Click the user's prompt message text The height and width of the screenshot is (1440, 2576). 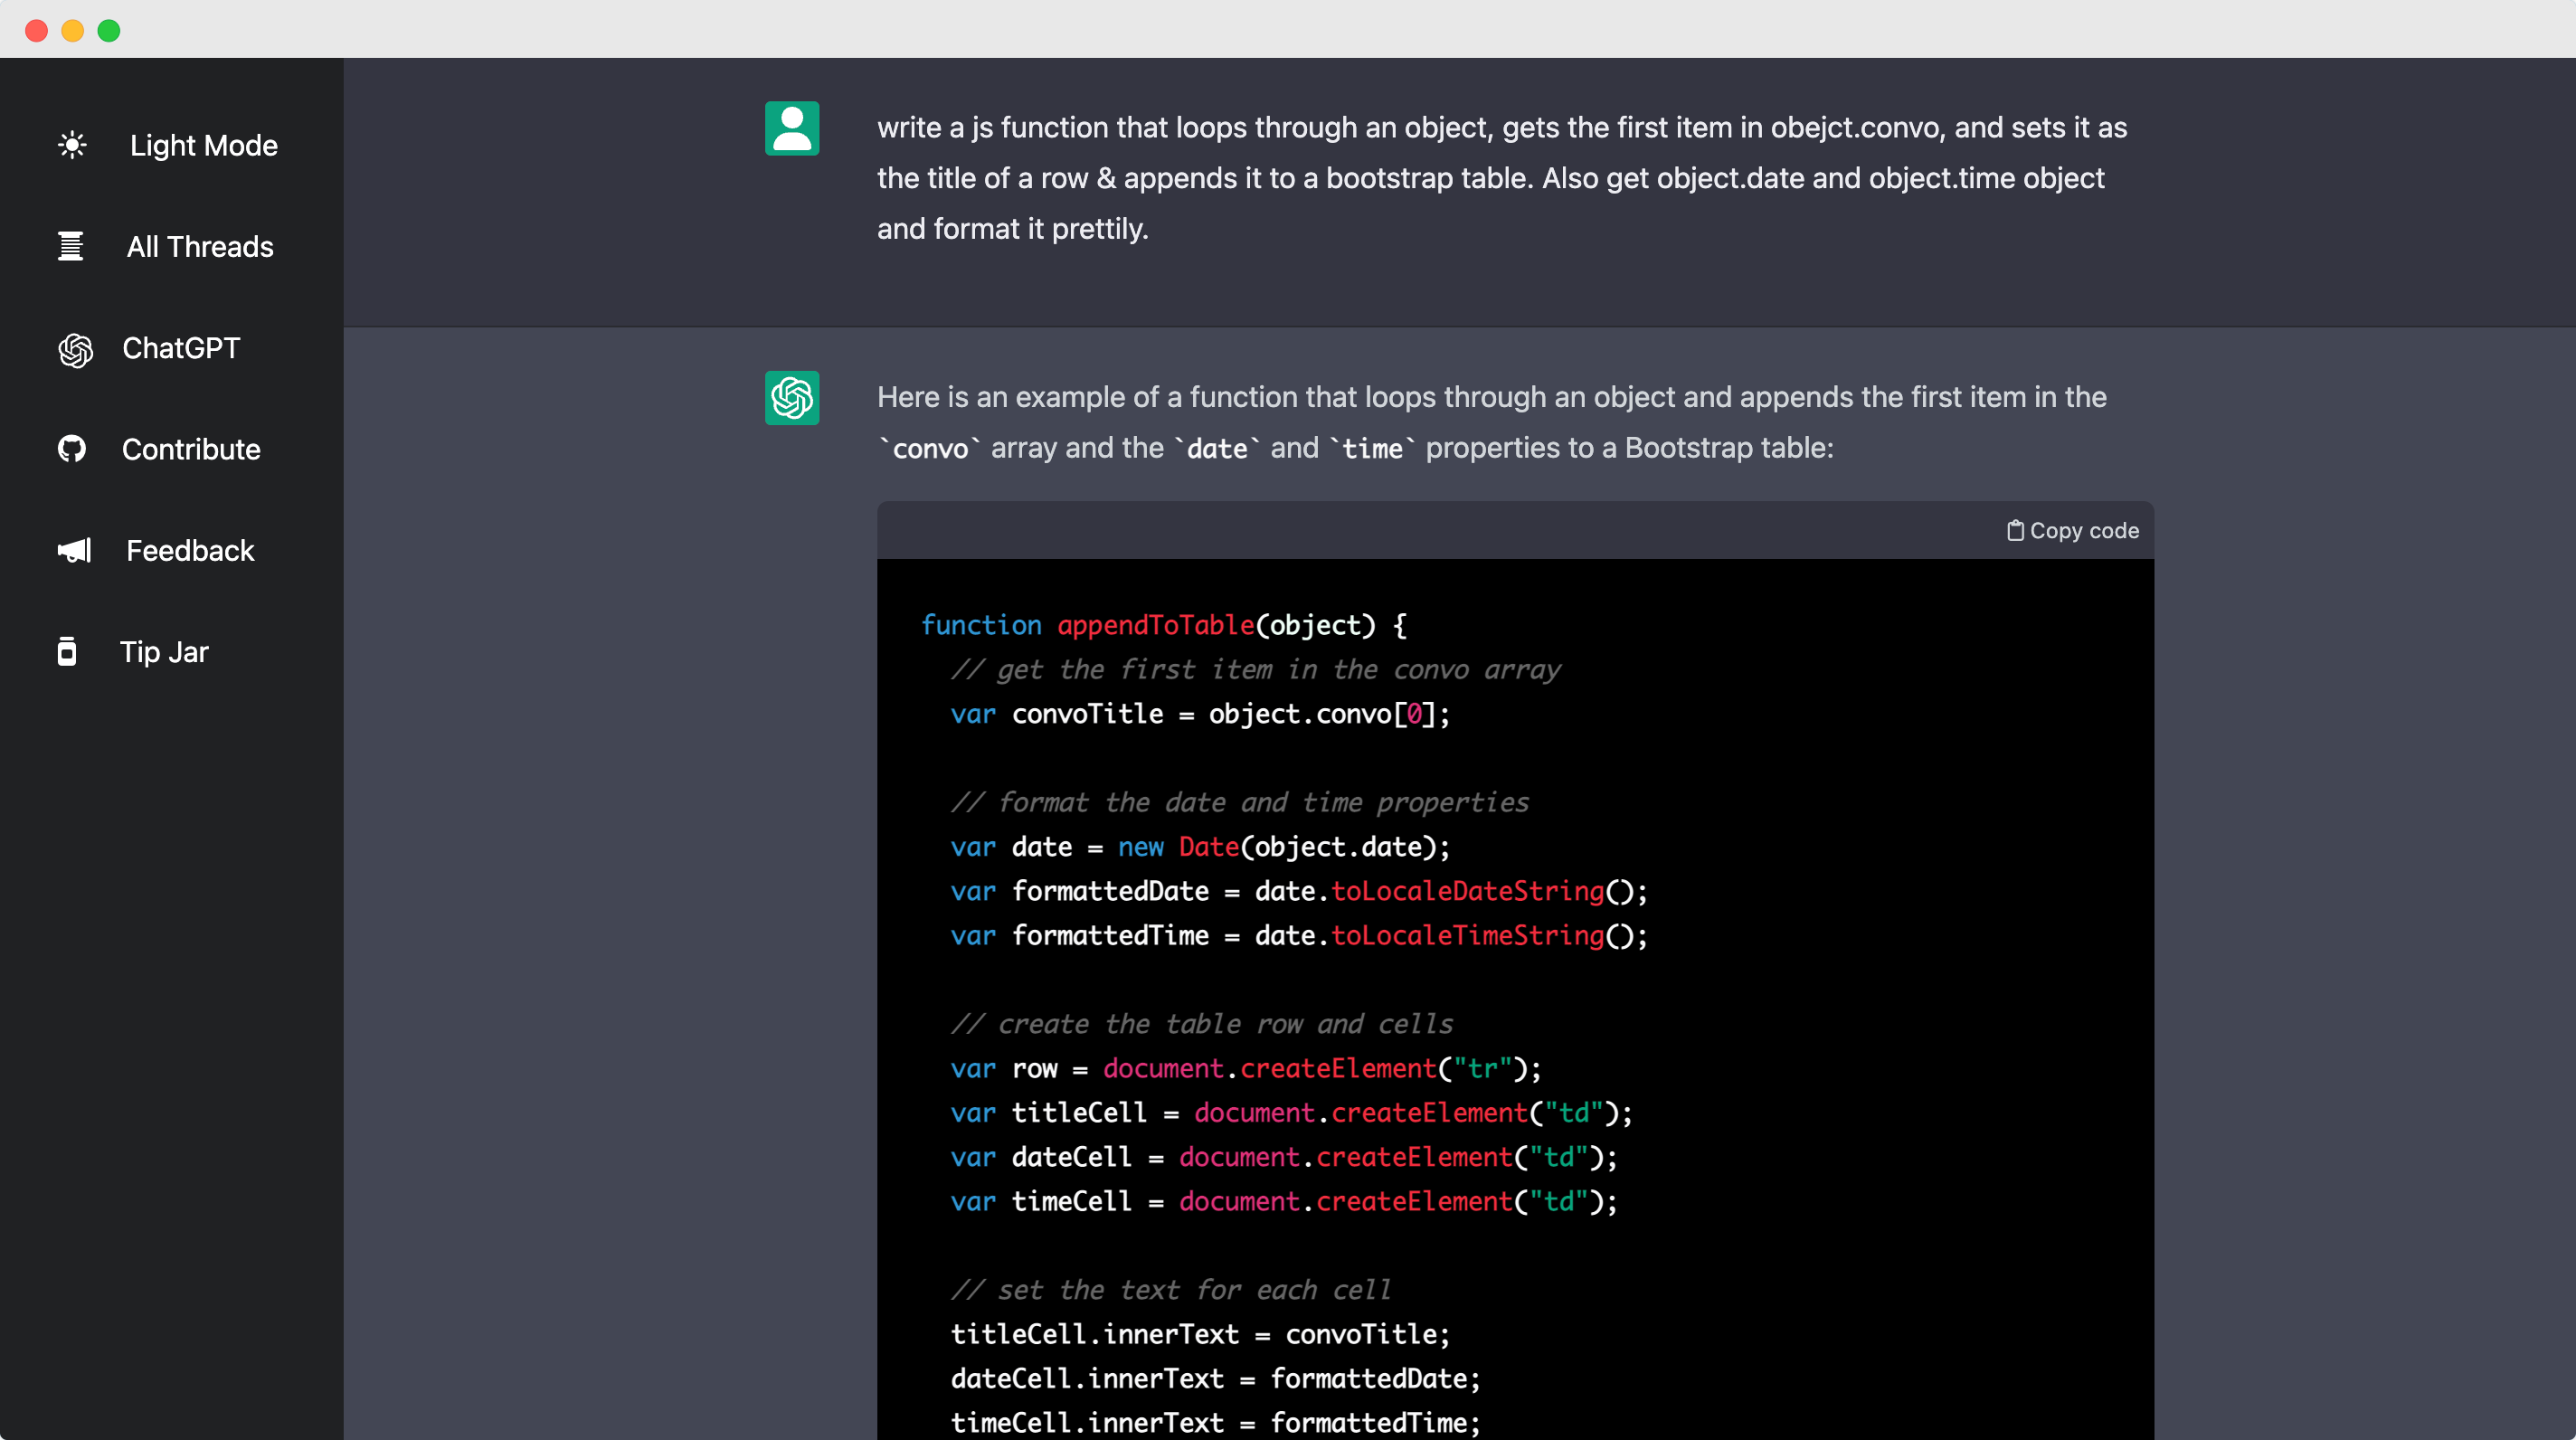point(1500,178)
